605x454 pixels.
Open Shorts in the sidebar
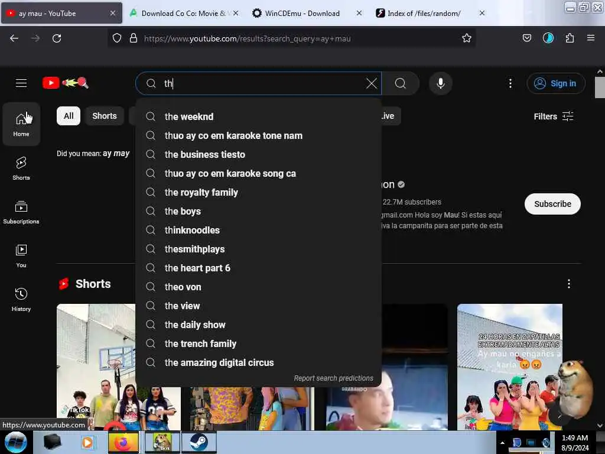pyautogui.click(x=21, y=168)
